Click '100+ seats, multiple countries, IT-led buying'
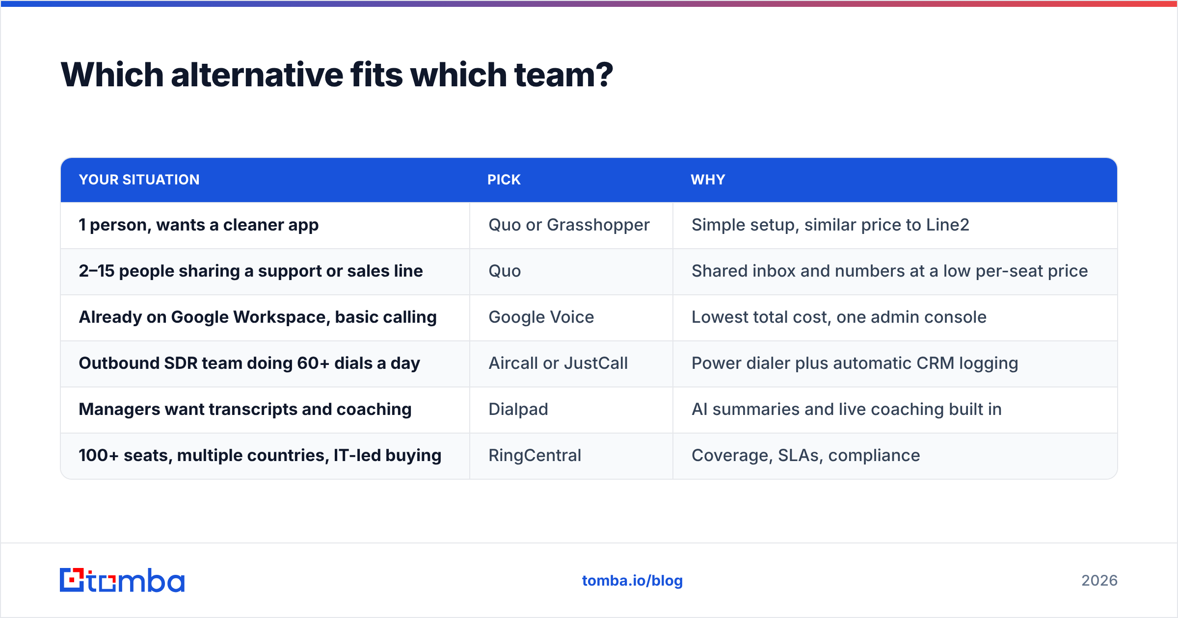The width and height of the screenshot is (1178, 618). click(x=260, y=456)
